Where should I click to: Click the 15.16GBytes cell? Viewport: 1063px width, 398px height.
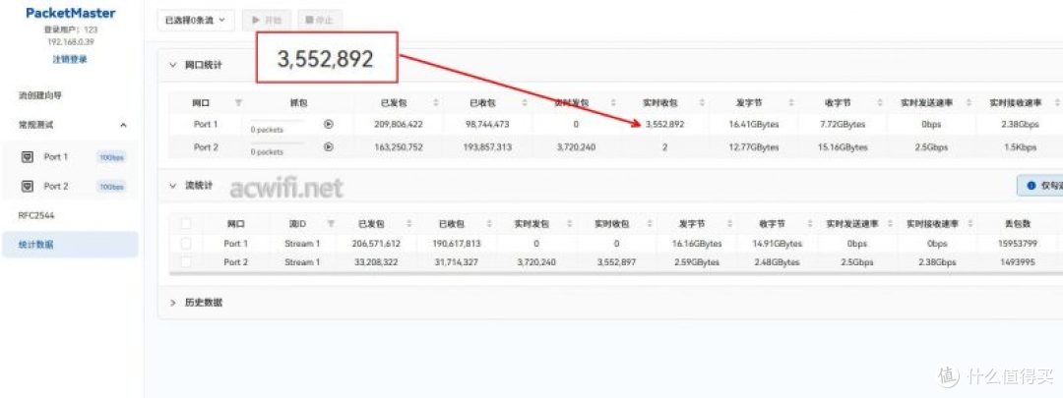click(843, 146)
